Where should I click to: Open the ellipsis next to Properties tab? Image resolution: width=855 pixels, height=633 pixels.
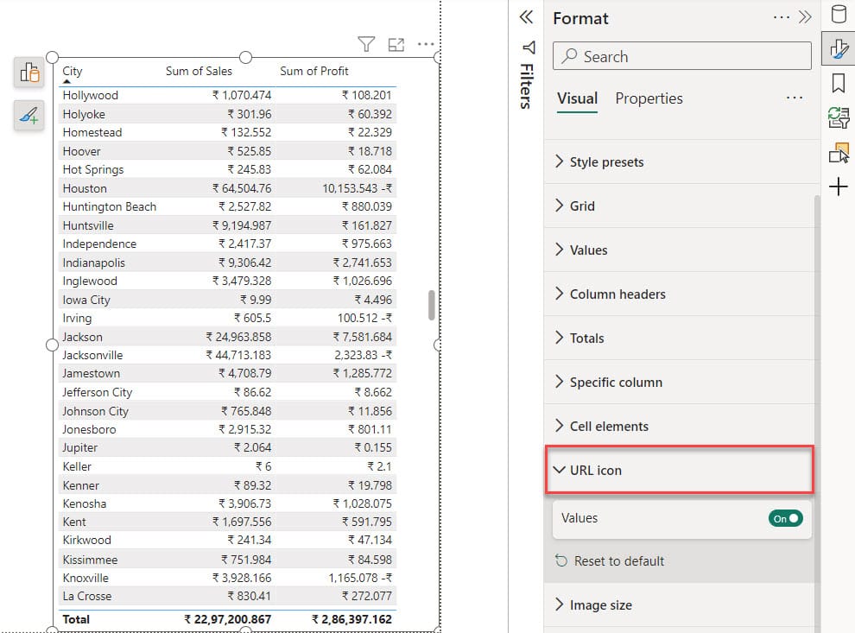tap(795, 98)
